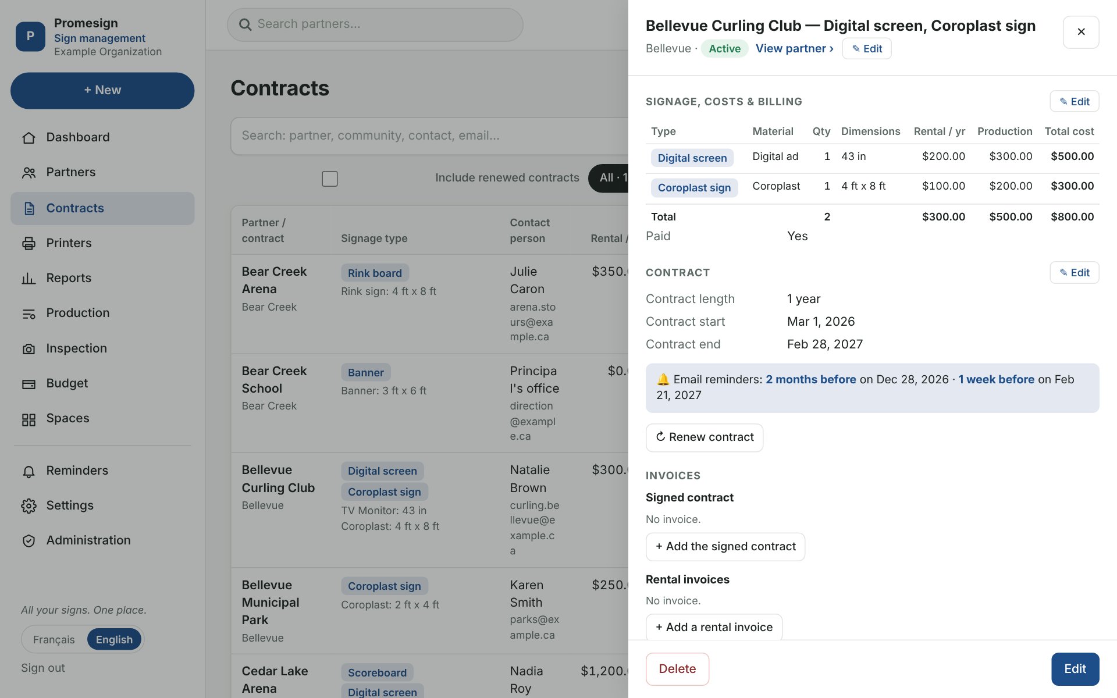Open View partner link
The image size is (1117, 698).
point(794,48)
